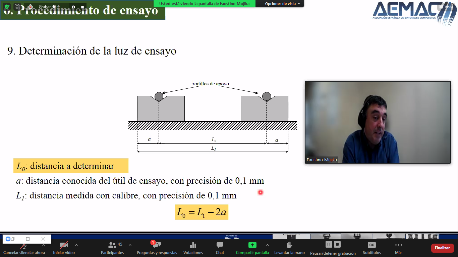Open the Participantes panel
Screen dimensions: 458x257
[112, 248]
